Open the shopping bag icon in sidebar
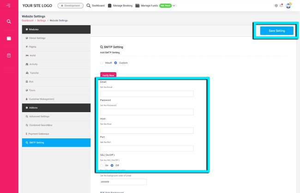 click(9, 55)
